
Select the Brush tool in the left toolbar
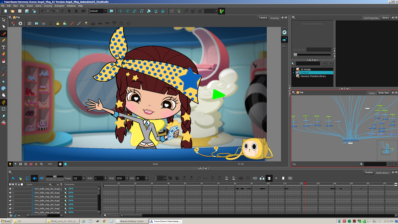(4, 33)
